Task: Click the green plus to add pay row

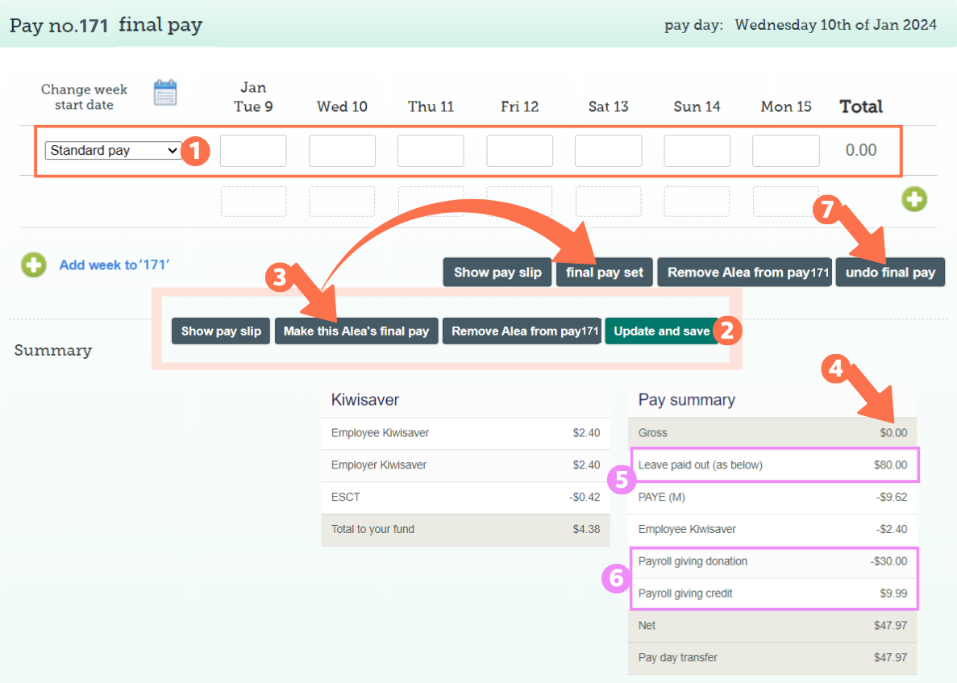Action: click(x=914, y=199)
